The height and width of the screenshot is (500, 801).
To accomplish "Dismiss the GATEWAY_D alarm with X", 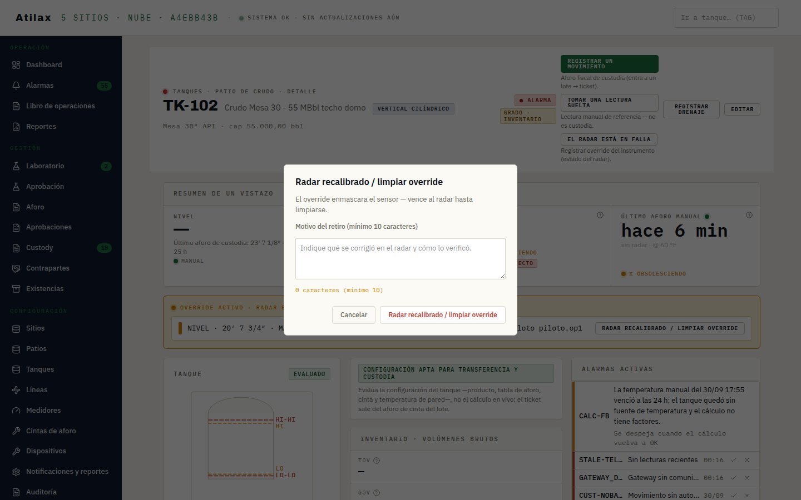I will tap(747, 478).
